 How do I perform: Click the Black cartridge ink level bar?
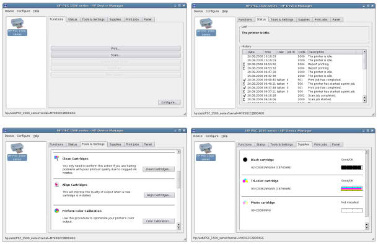tap(352, 167)
